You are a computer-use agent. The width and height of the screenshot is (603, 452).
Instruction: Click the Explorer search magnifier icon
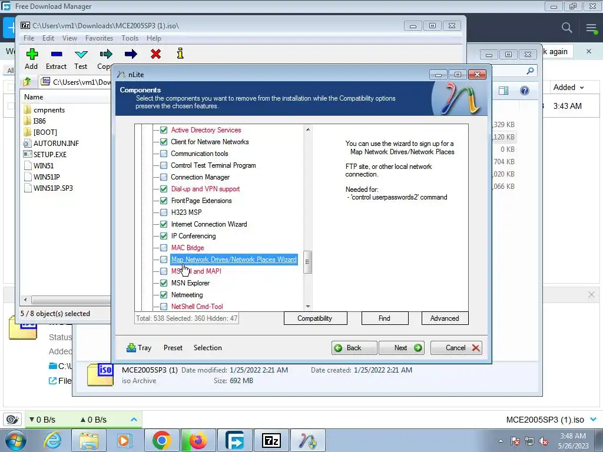click(530, 71)
